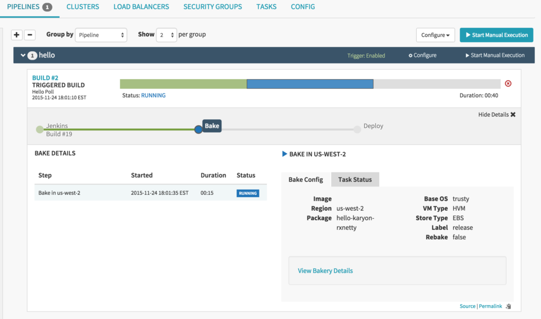This screenshot has width=541, height=319.
Task: Open the CLUSTERS tab
Action: coord(82,7)
